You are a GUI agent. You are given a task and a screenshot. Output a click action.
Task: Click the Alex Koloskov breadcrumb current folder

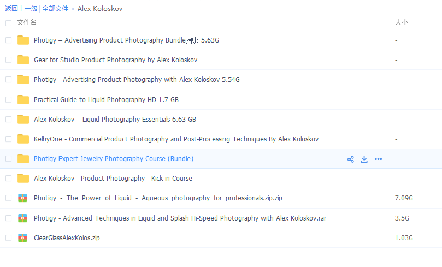click(x=100, y=9)
